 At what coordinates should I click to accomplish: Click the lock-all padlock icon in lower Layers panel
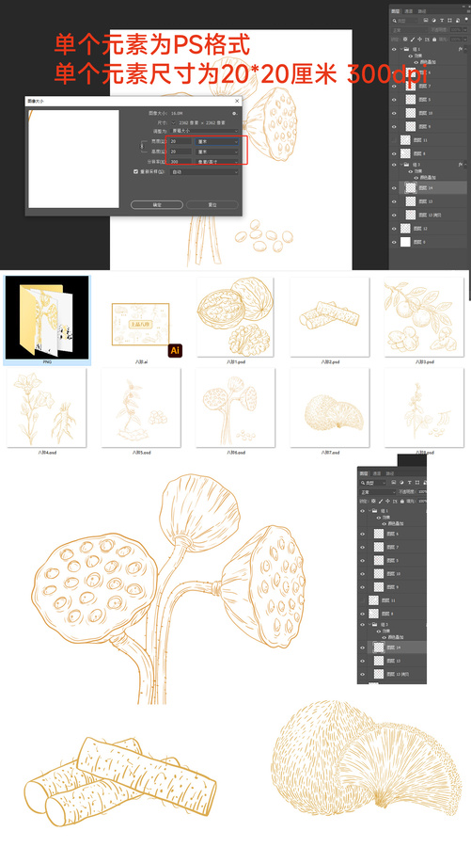pos(402,502)
